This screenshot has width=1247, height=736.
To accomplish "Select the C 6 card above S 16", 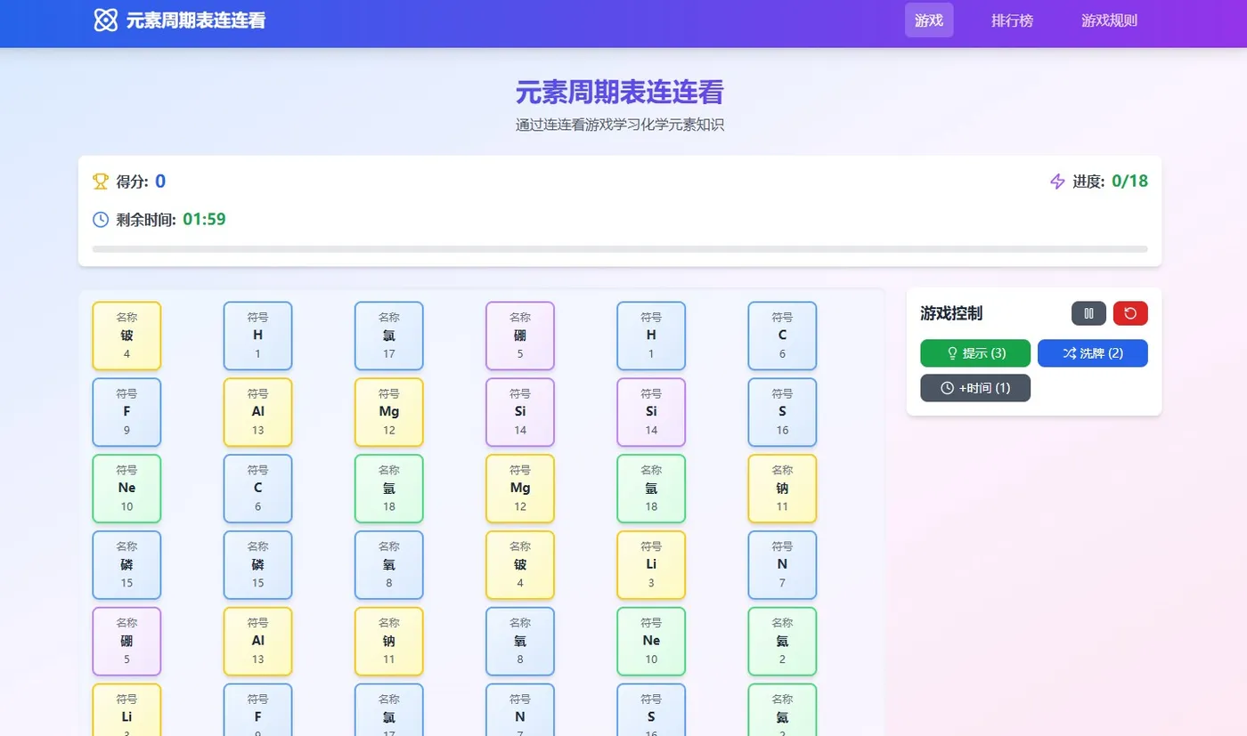I will tap(782, 336).
